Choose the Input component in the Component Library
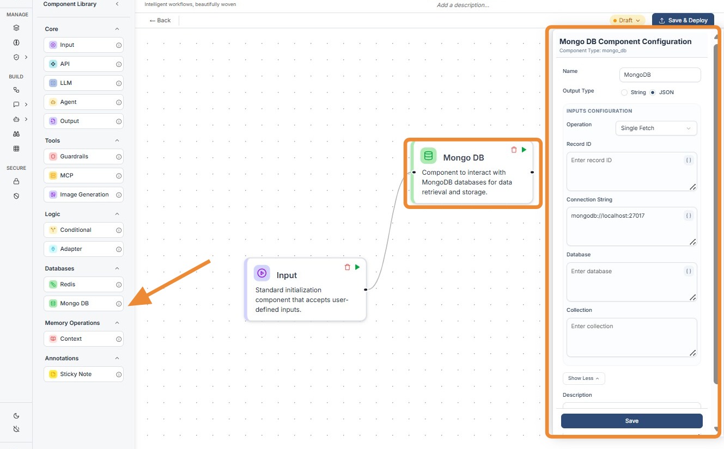Viewport: 724px width, 449px height. (83, 45)
